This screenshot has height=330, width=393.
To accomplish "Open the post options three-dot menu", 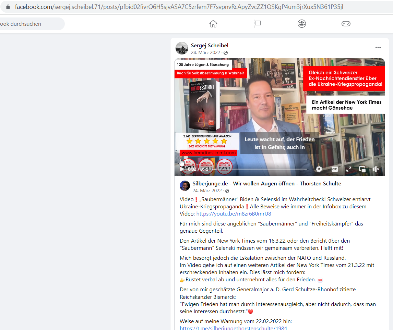I will coord(378,48).
